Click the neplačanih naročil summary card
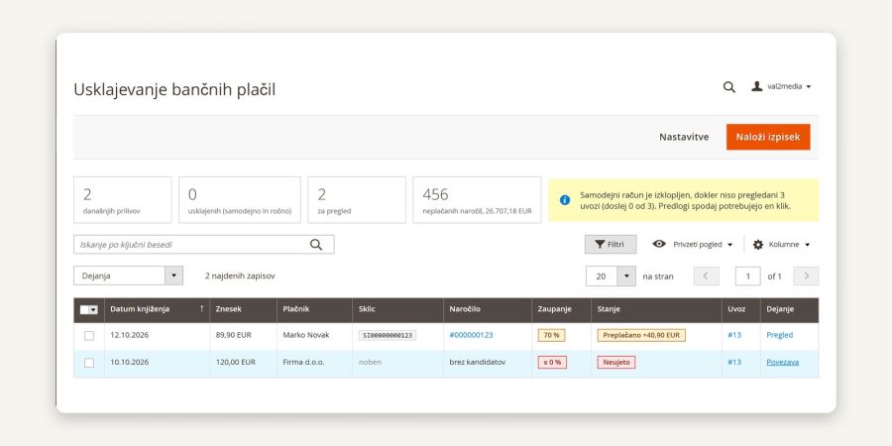Image resolution: width=892 pixels, height=446 pixels. [477, 199]
